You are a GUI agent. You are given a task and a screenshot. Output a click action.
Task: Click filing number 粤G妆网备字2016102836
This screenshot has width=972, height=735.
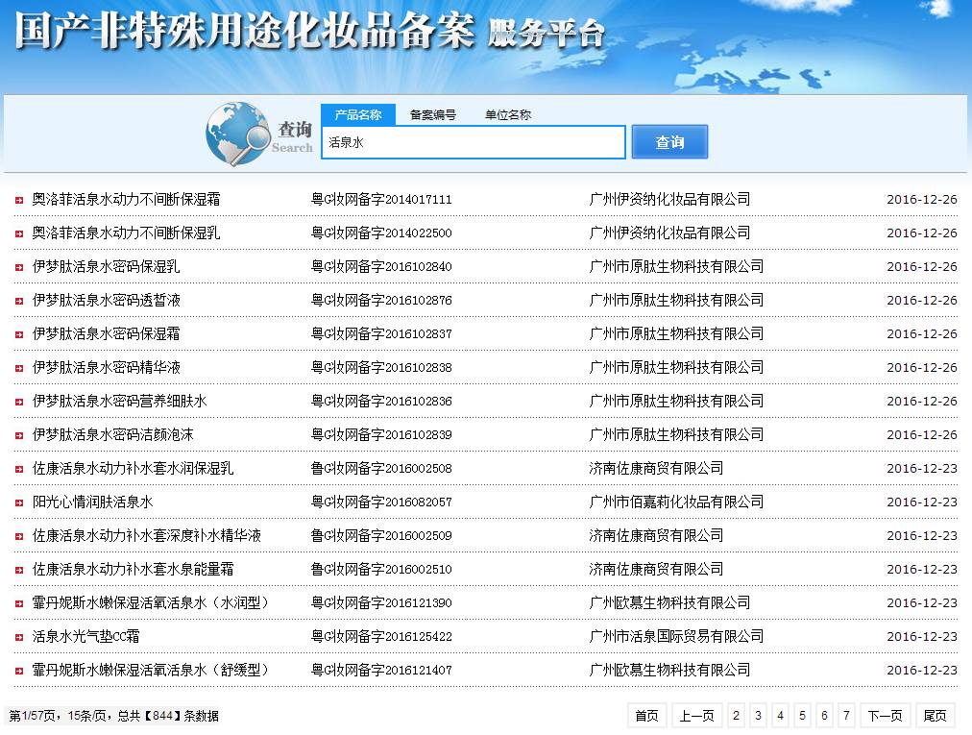[381, 401]
